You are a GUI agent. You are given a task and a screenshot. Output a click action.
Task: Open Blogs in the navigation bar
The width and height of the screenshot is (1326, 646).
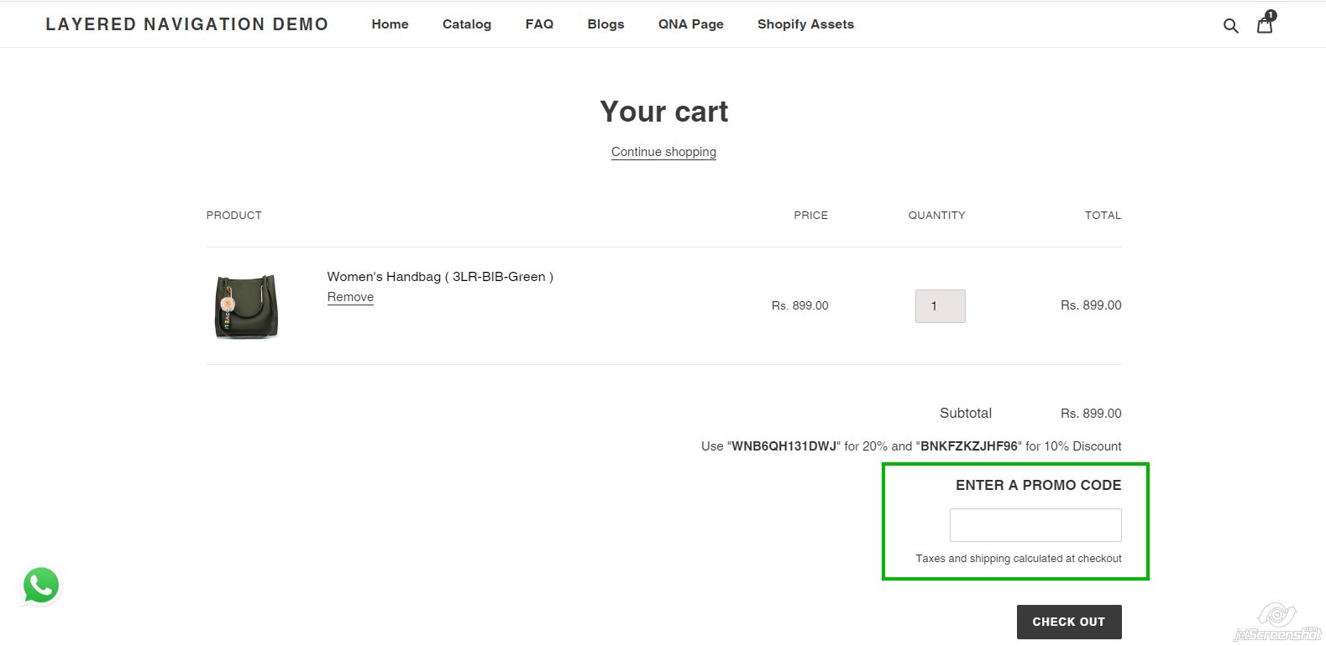(605, 24)
